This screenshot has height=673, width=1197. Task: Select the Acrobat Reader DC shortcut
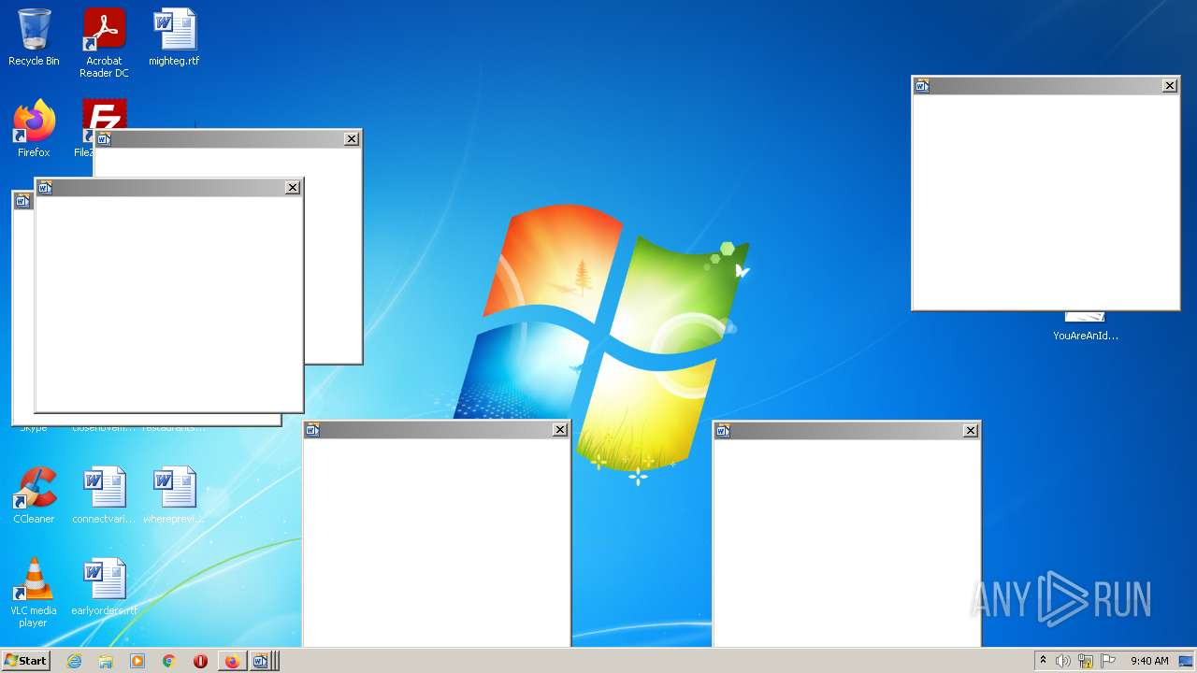104,43
